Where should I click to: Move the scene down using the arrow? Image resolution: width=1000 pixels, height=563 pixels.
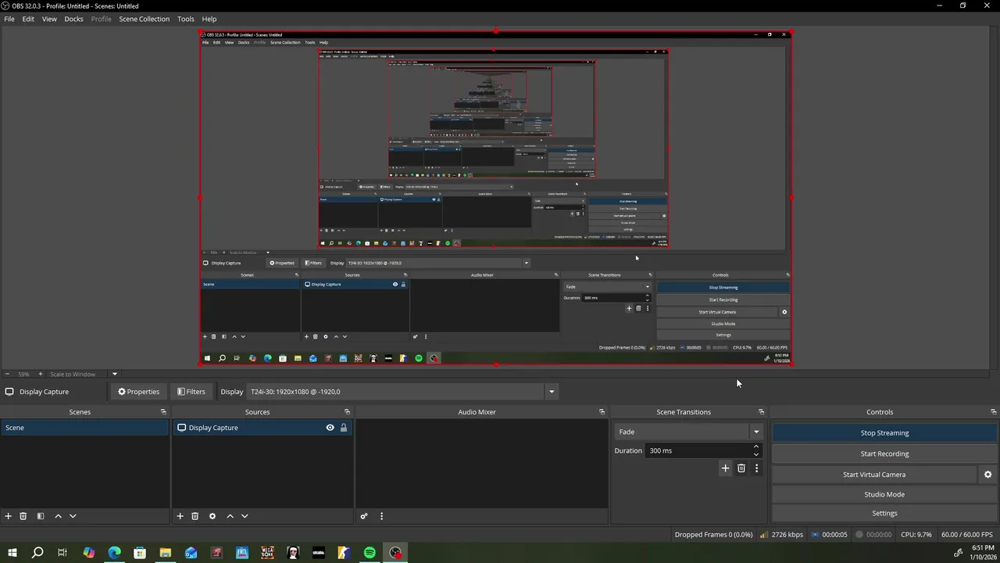point(73,516)
